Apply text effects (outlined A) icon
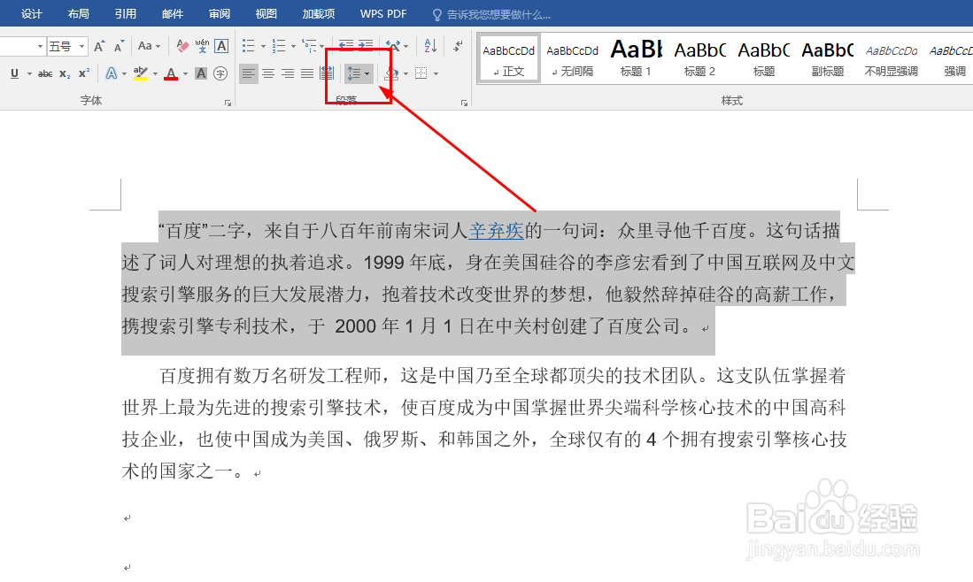 111,73
